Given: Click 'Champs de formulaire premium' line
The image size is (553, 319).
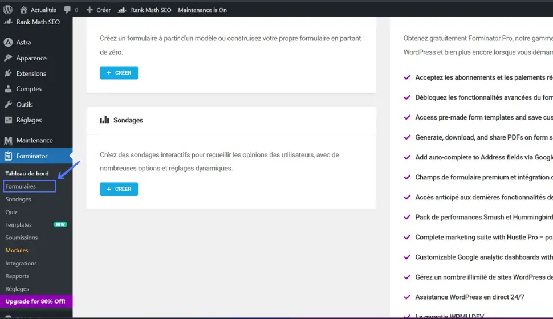Looking at the screenshot, I should (x=484, y=177).
